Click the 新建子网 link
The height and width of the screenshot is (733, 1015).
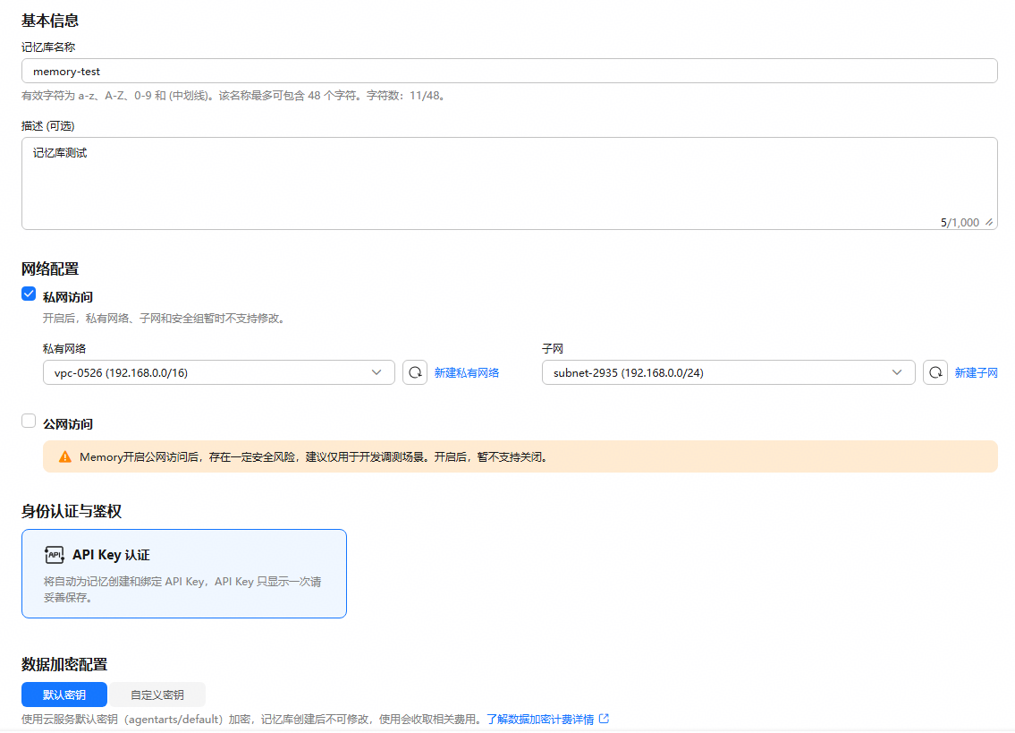pyautogui.click(x=977, y=372)
